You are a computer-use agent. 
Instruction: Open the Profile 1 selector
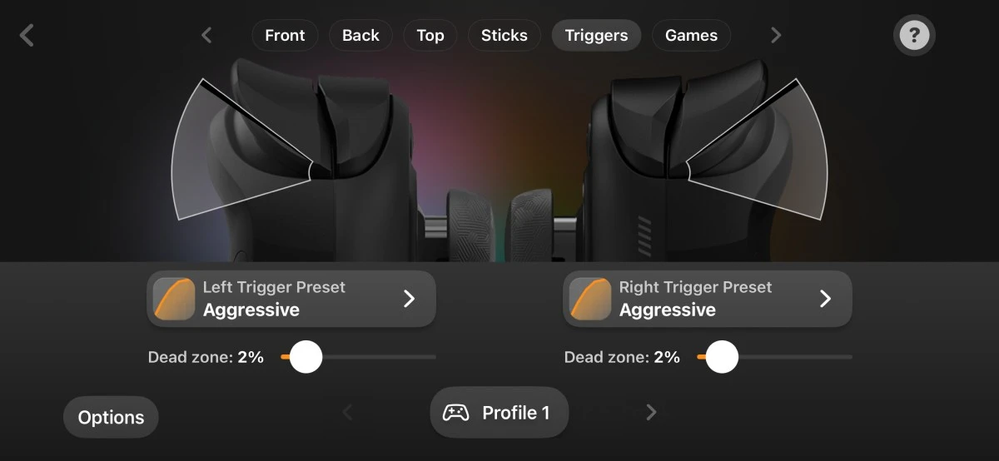tap(499, 412)
